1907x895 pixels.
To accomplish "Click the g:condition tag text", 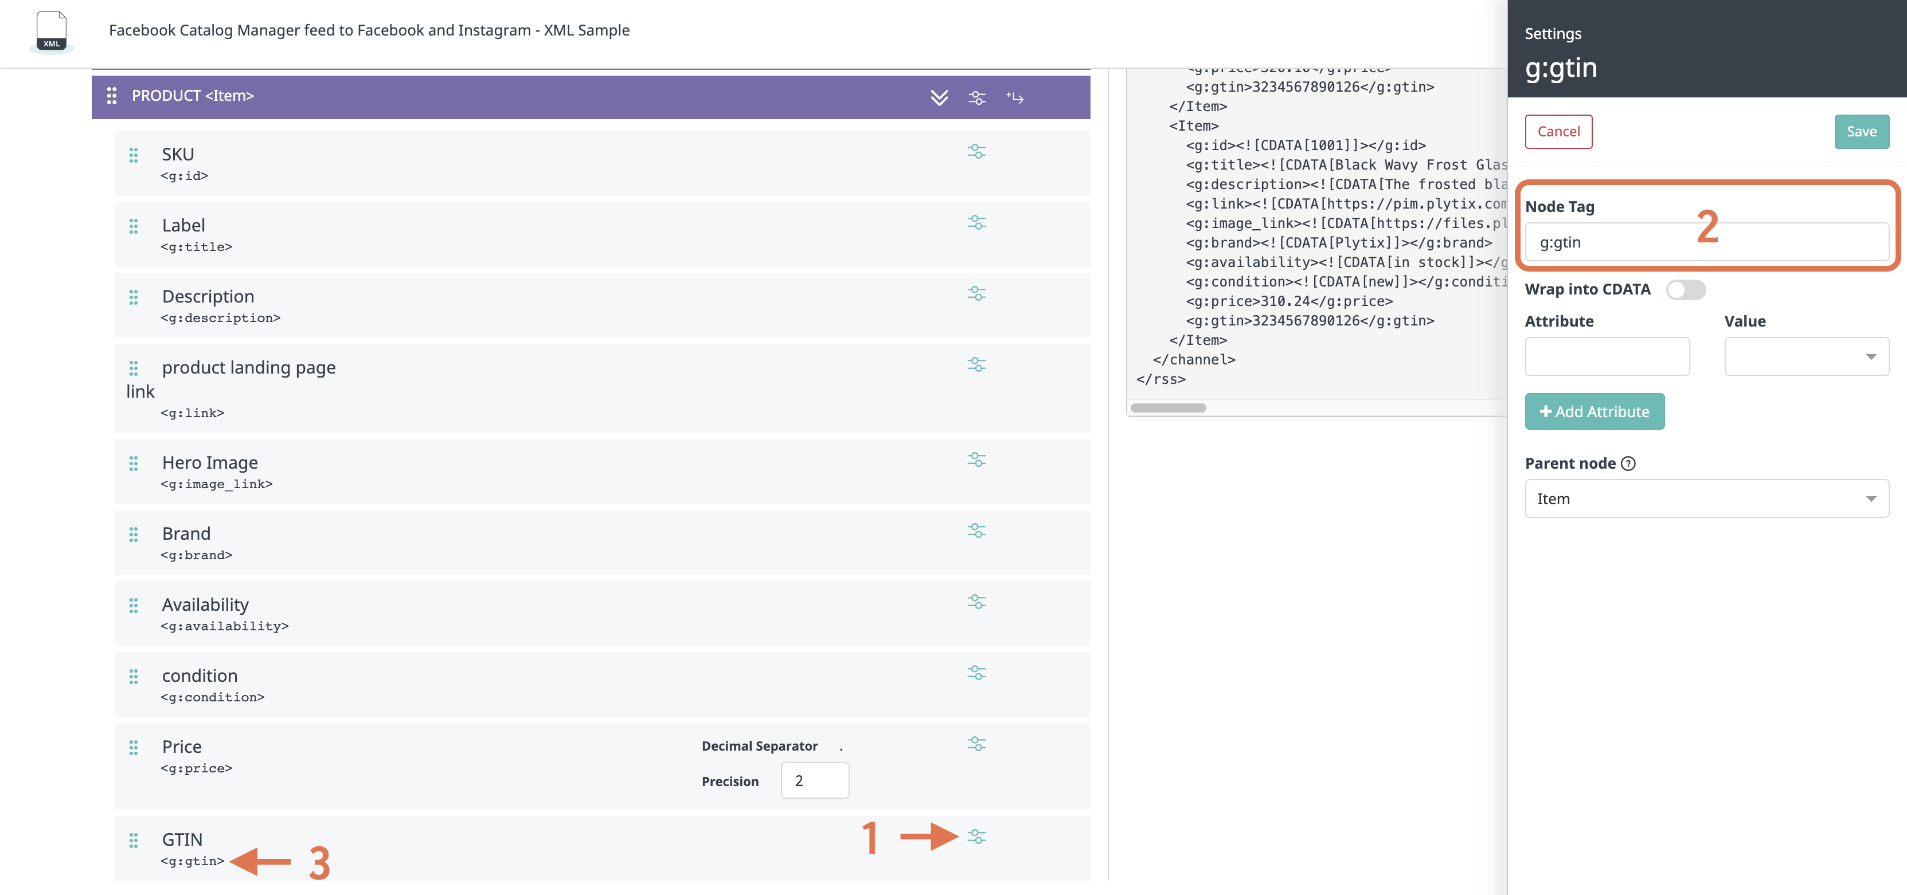I will pos(213,697).
